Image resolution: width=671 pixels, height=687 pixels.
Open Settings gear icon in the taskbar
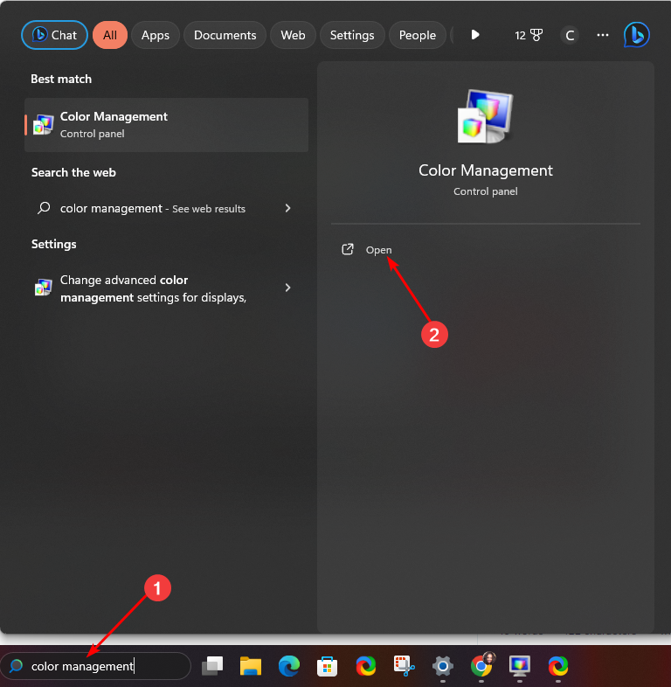coord(443,667)
